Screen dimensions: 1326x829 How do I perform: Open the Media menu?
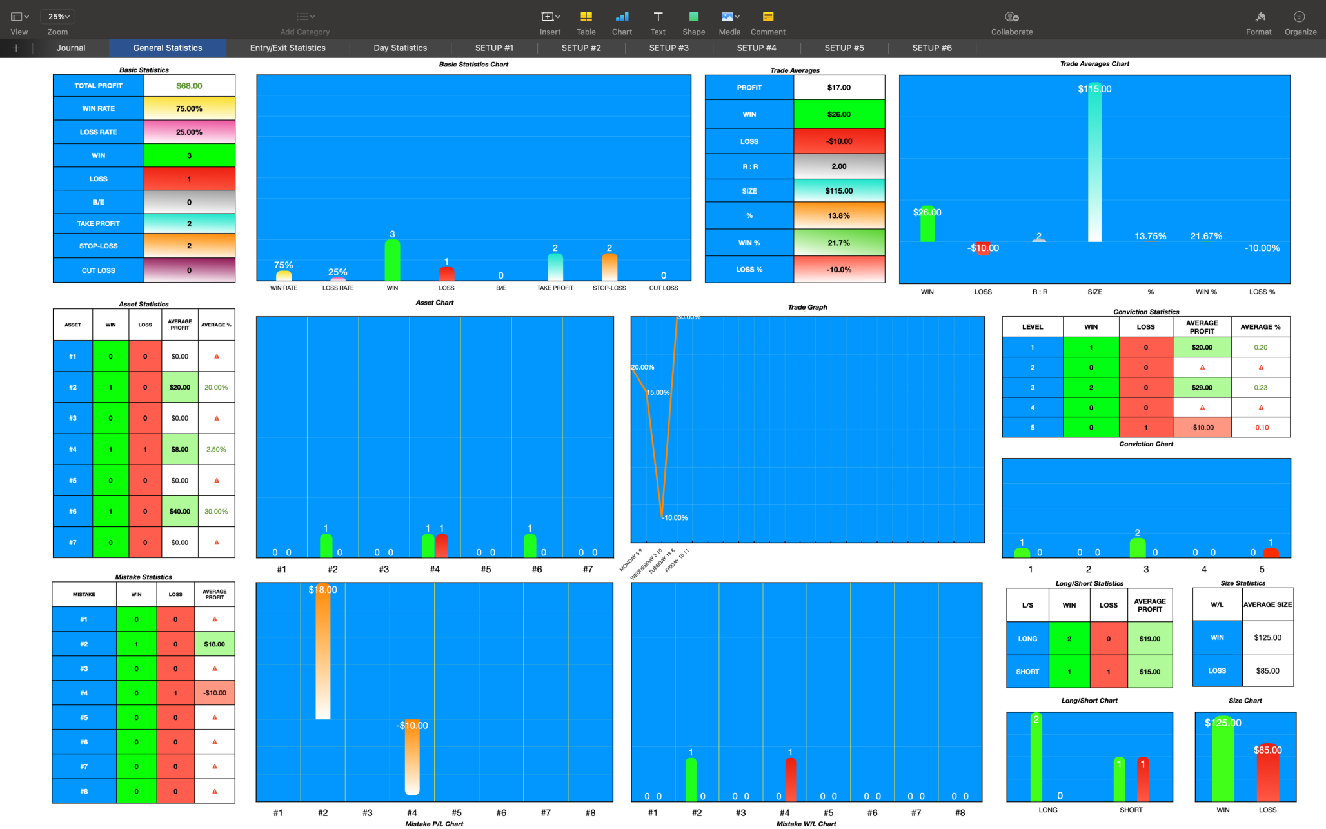pyautogui.click(x=729, y=17)
